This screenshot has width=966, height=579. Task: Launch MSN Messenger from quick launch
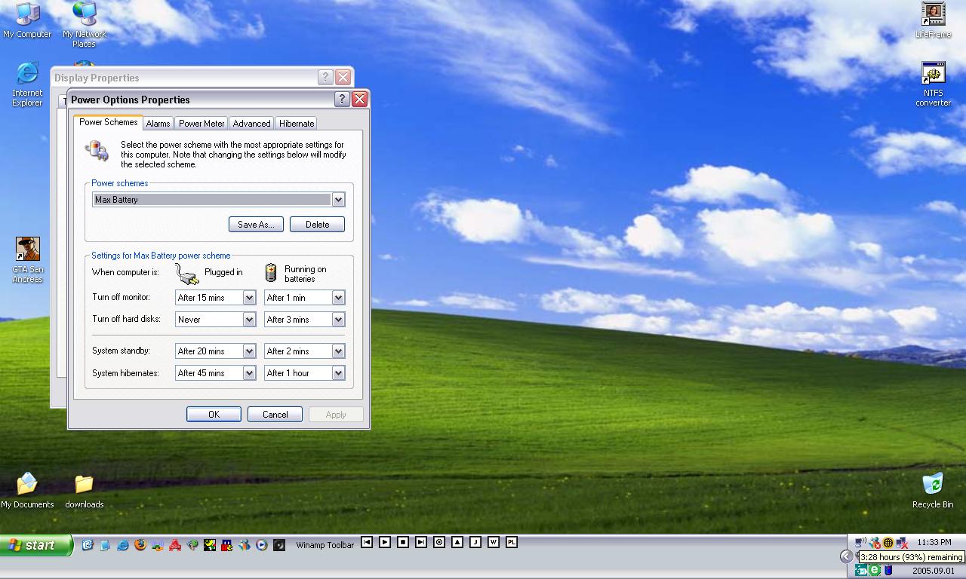click(245, 544)
